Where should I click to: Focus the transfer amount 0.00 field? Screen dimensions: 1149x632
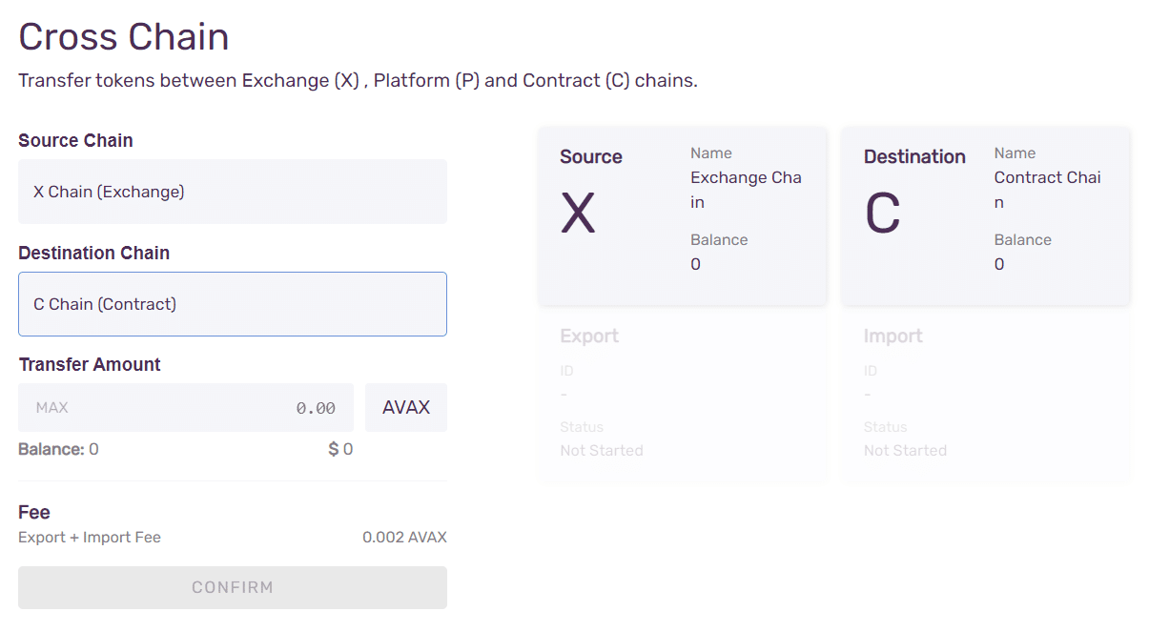238,408
